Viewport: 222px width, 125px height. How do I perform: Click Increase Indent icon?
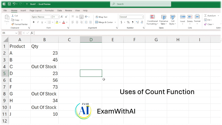coord(91,22)
